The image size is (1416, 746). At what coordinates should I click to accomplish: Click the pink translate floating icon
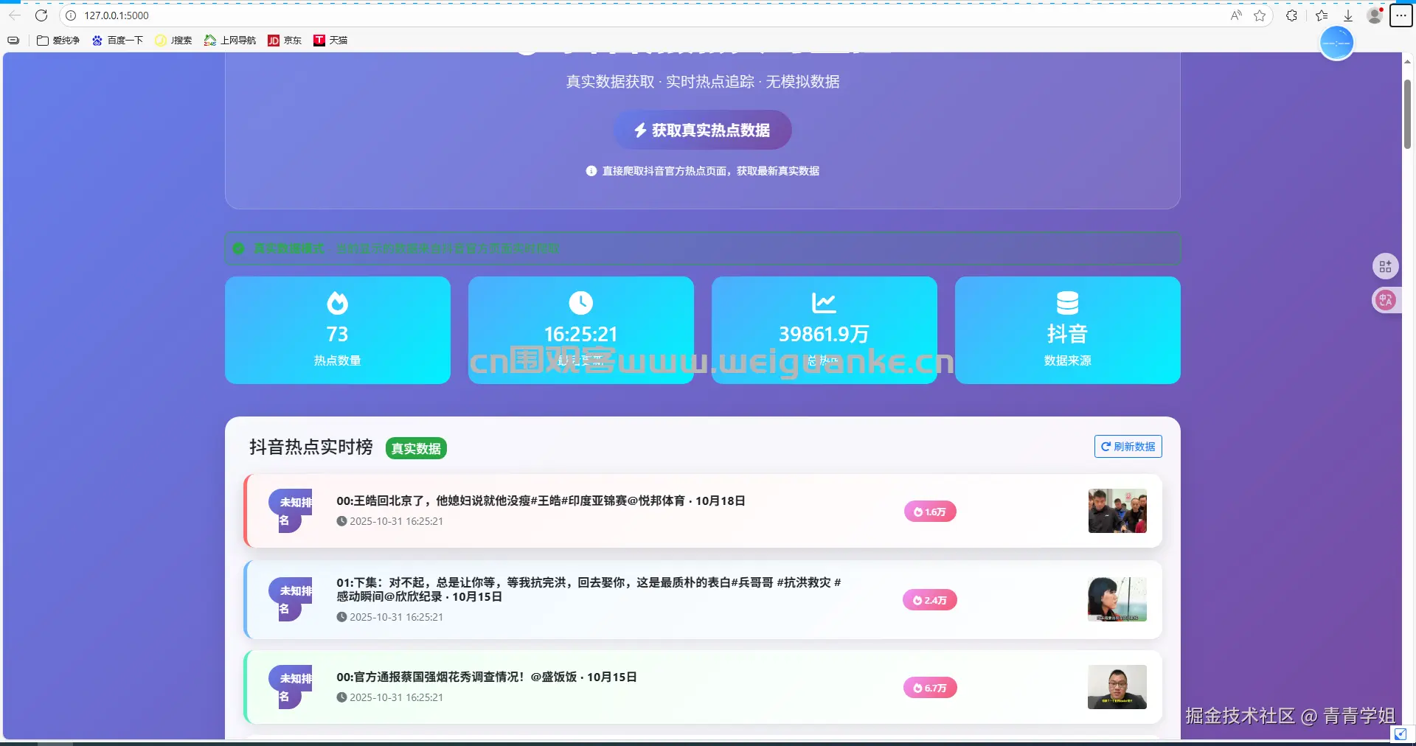point(1385,300)
